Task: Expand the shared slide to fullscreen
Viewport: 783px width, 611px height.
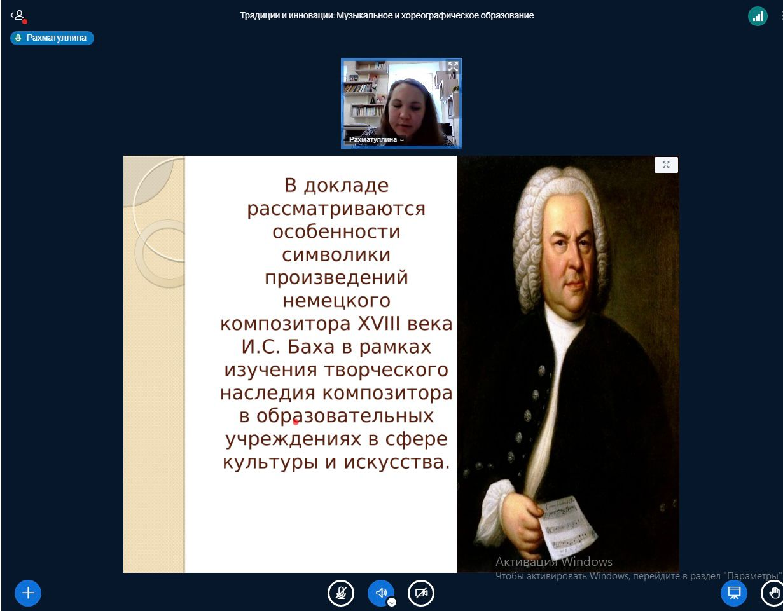Action: 666,165
